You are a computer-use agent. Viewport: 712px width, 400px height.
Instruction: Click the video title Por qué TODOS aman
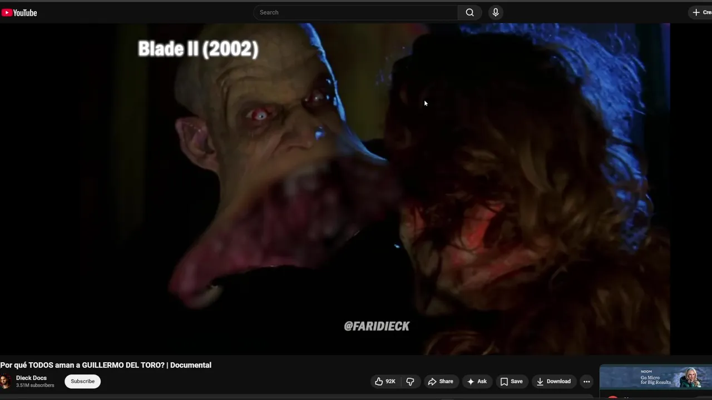106,365
